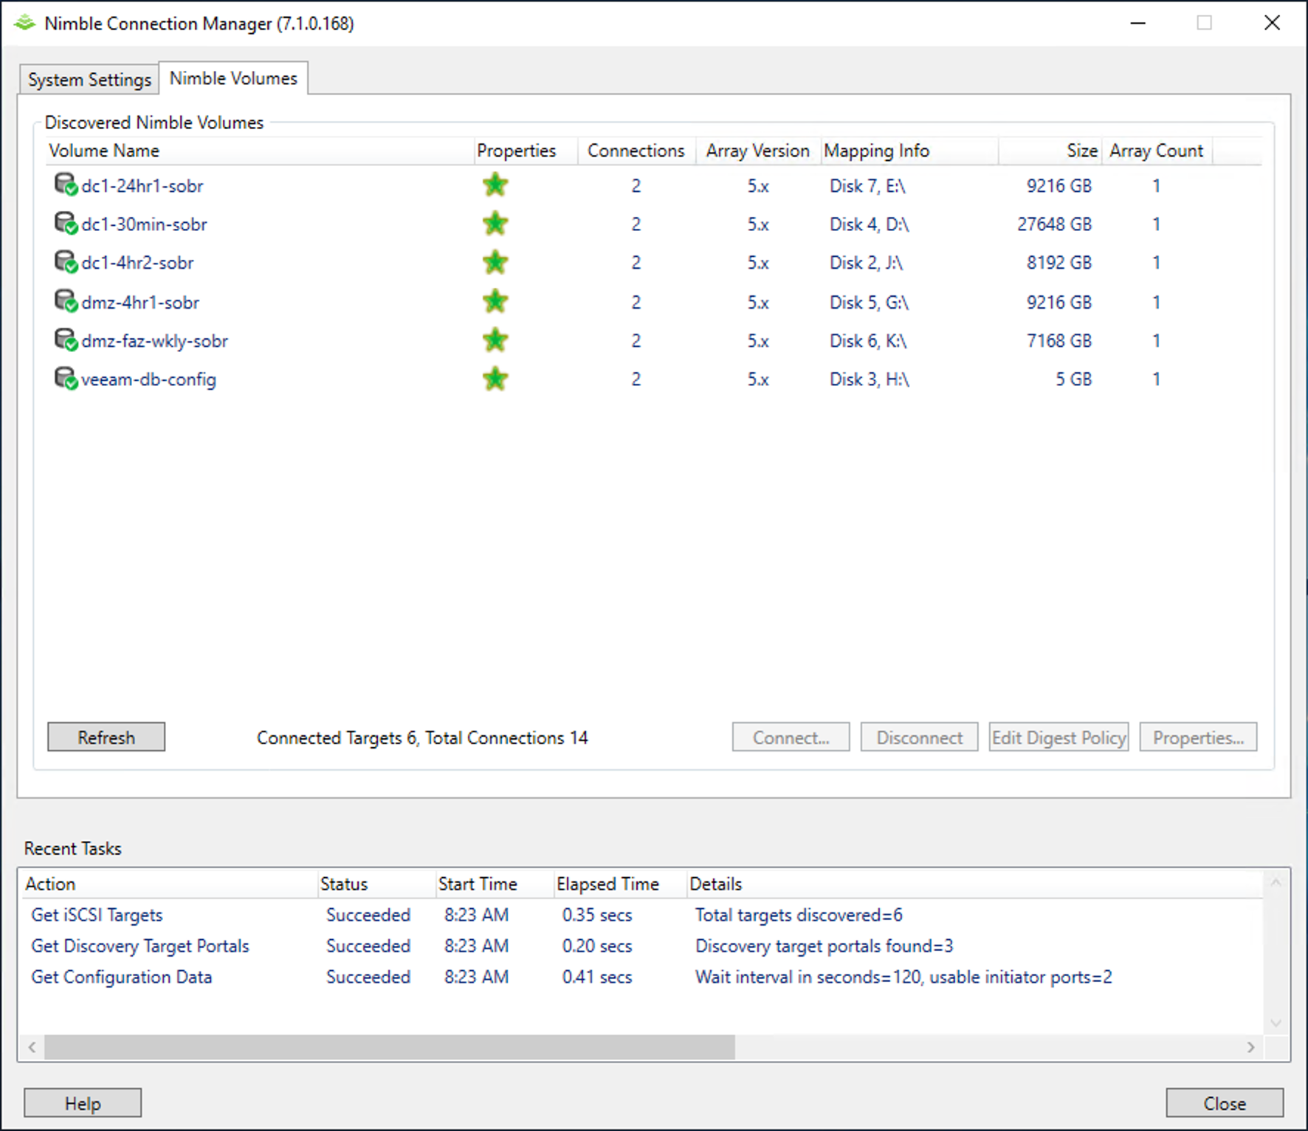The width and height of the screenshot is (1308, 1131).
Task: Click the scroll up arrow in Recent Tasks
Action: tap(1276, 882)
